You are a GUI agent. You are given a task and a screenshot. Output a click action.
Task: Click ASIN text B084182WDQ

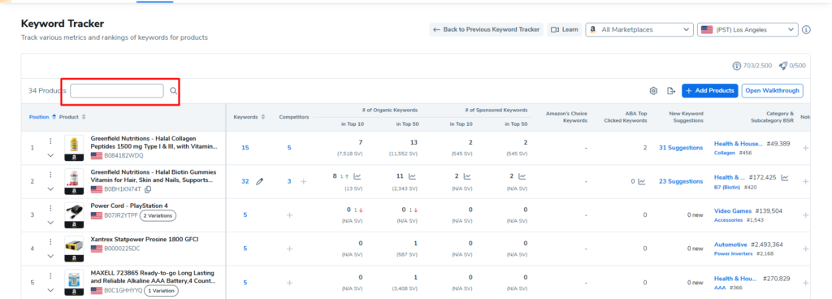(123, 156)
